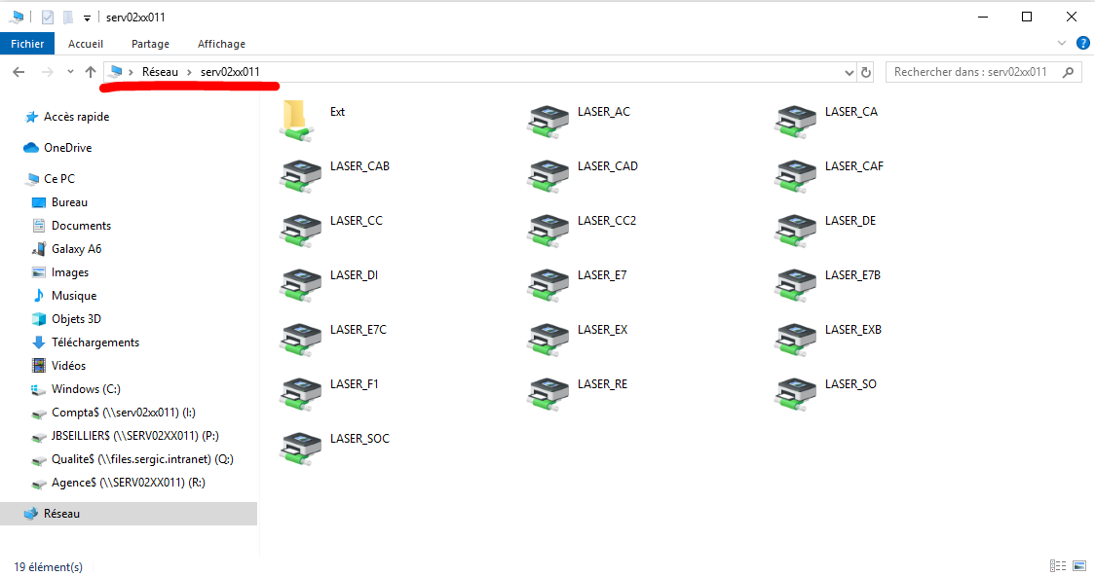Open the help question mark icon
The image size is (1095, 576).
click(x=1082, y=43)
